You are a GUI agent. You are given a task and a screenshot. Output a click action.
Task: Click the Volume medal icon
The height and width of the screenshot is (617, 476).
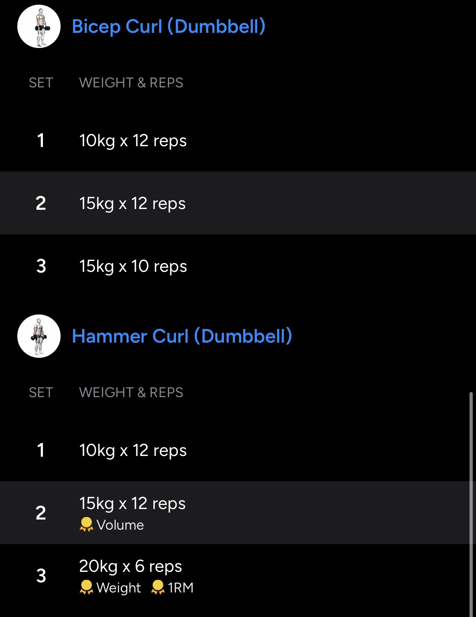(86, 525)
